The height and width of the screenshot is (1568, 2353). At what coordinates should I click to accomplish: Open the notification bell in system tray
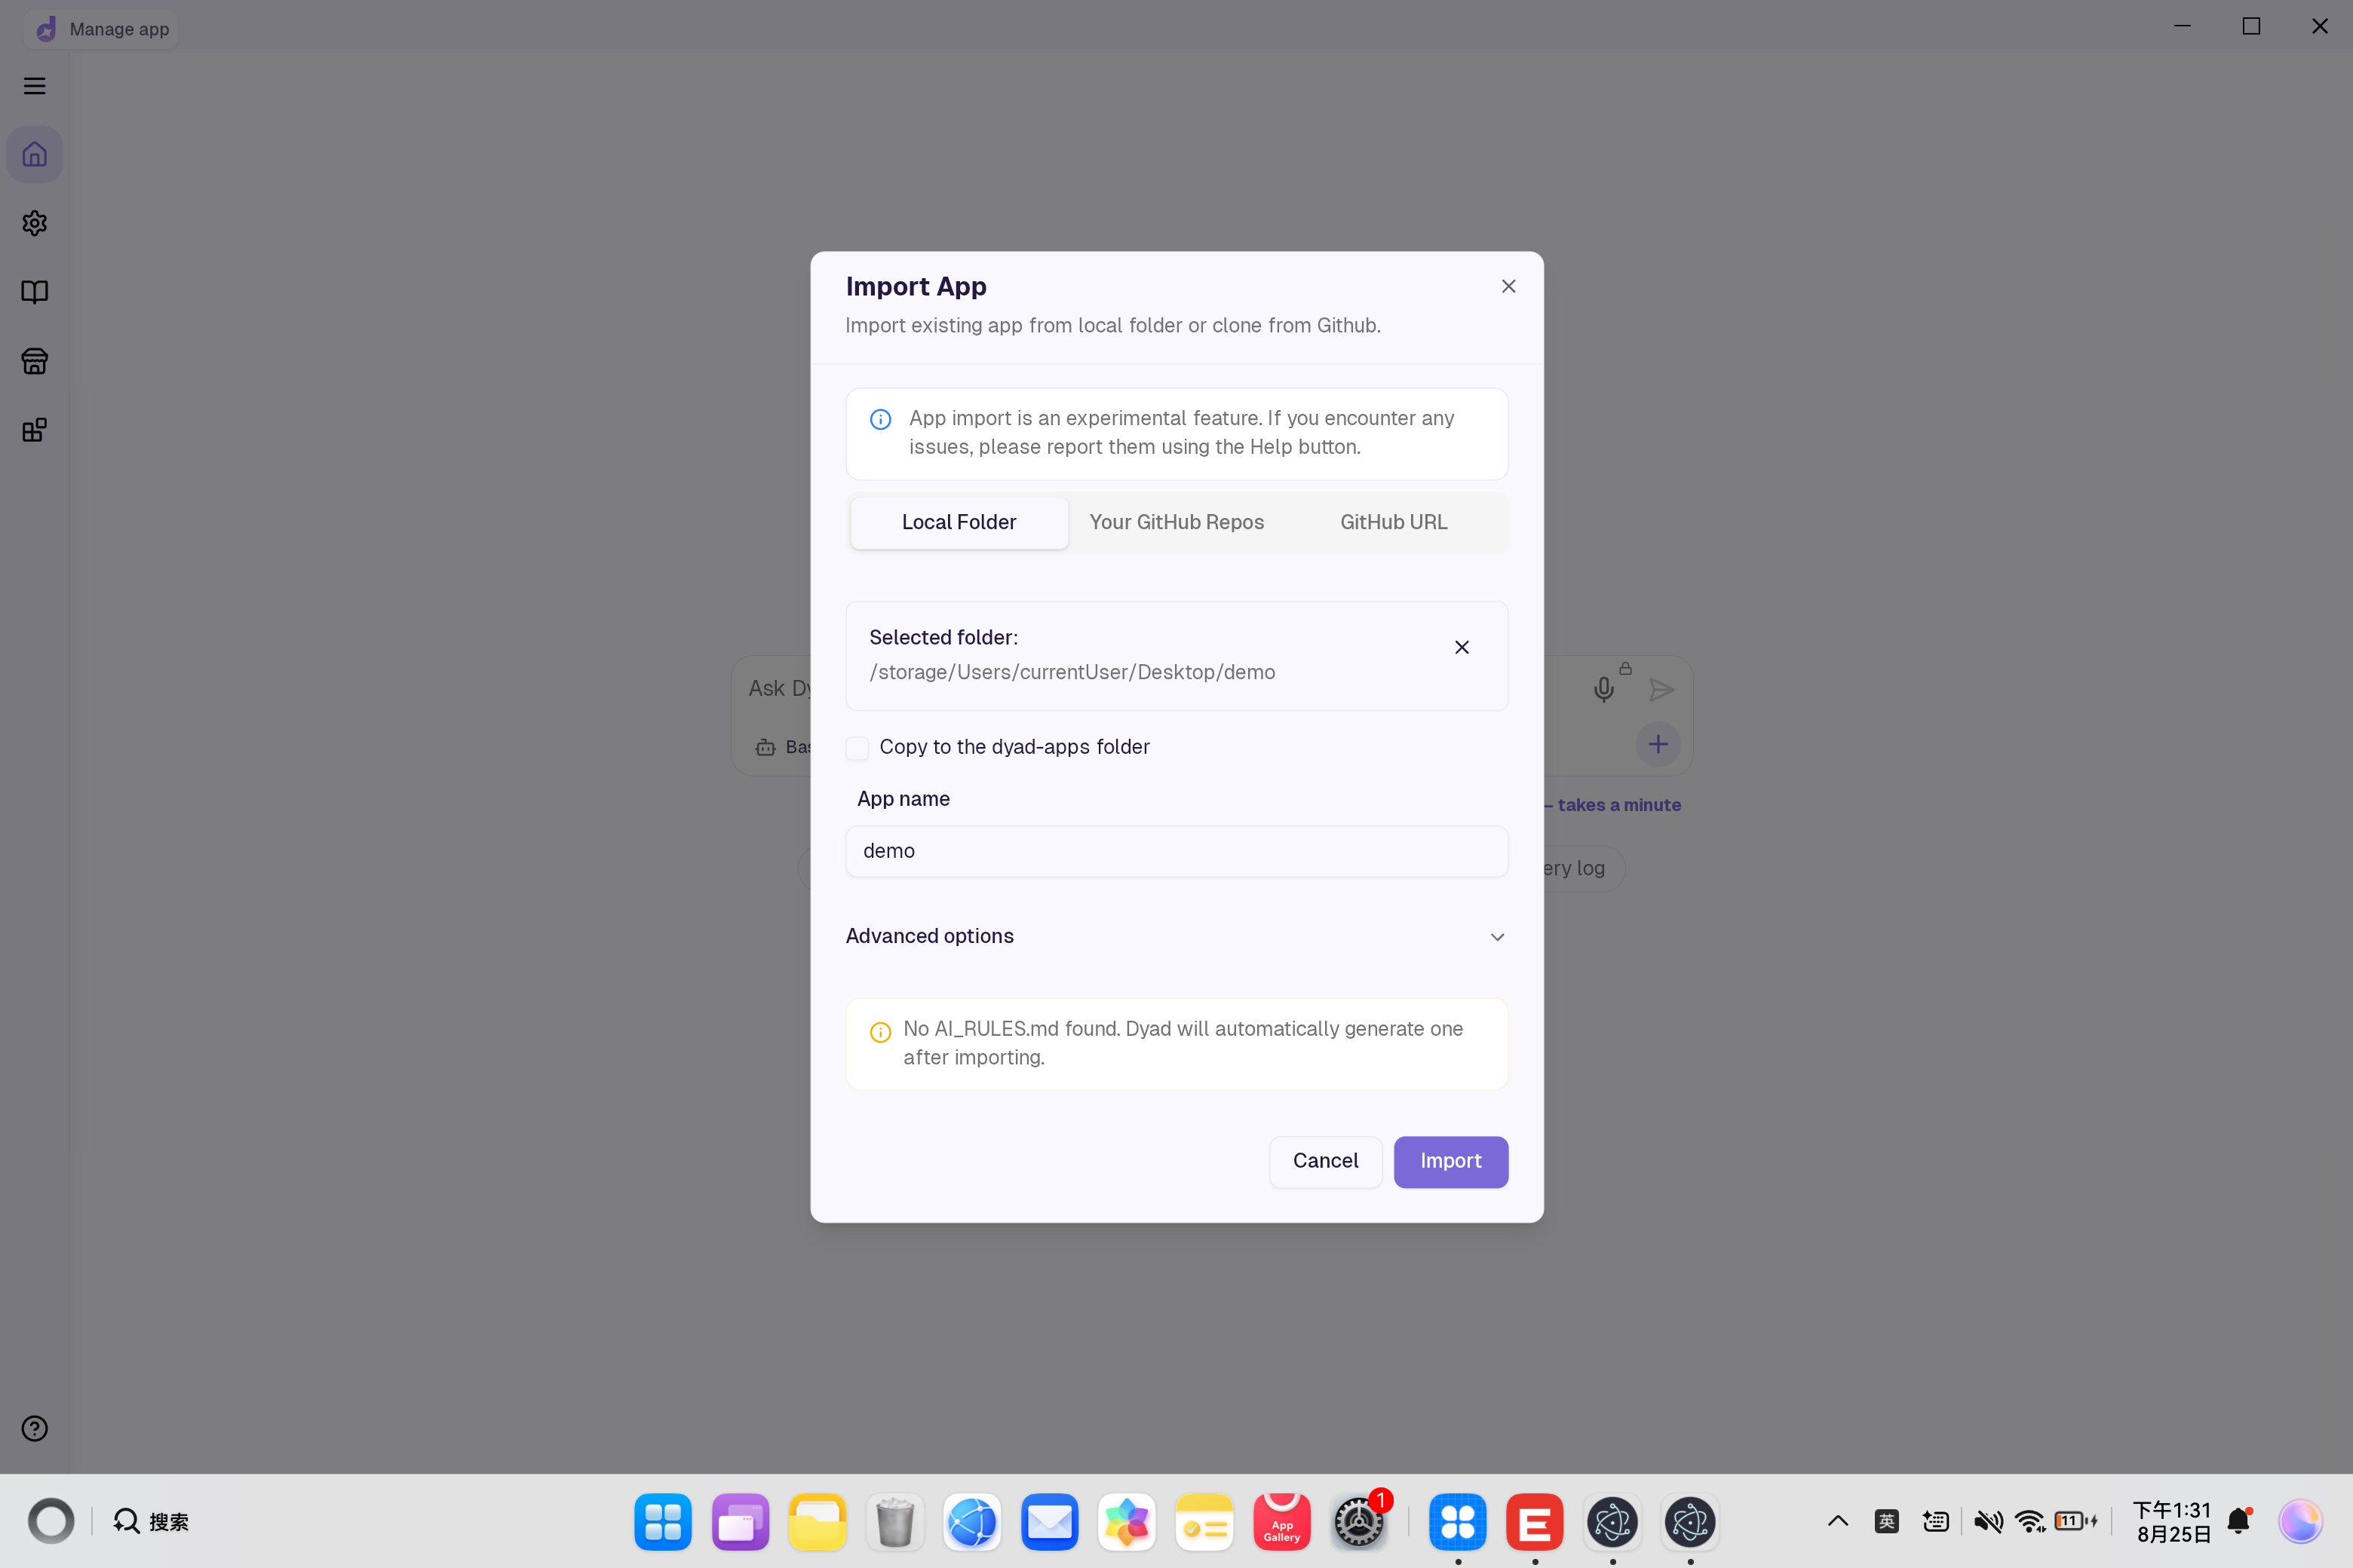[x=2239, y=1521]
